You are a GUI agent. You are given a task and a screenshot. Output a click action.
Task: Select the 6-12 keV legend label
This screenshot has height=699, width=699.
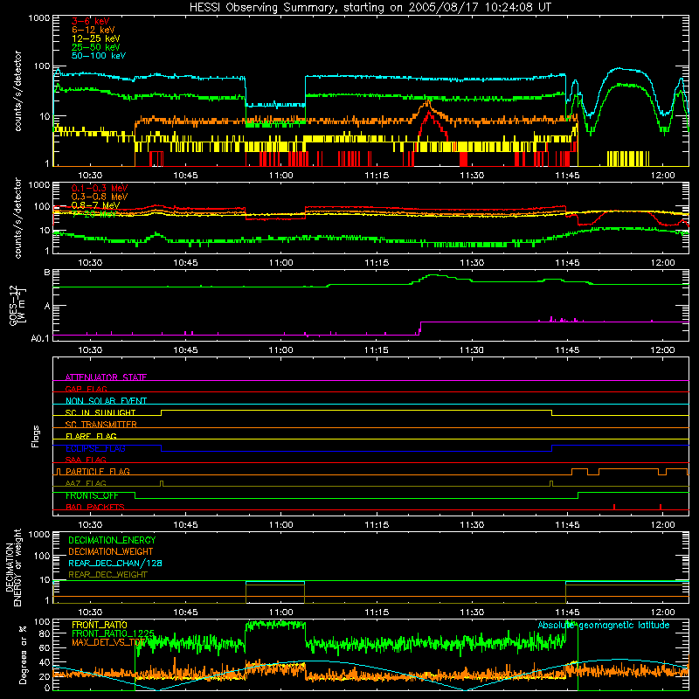[93, 30]
